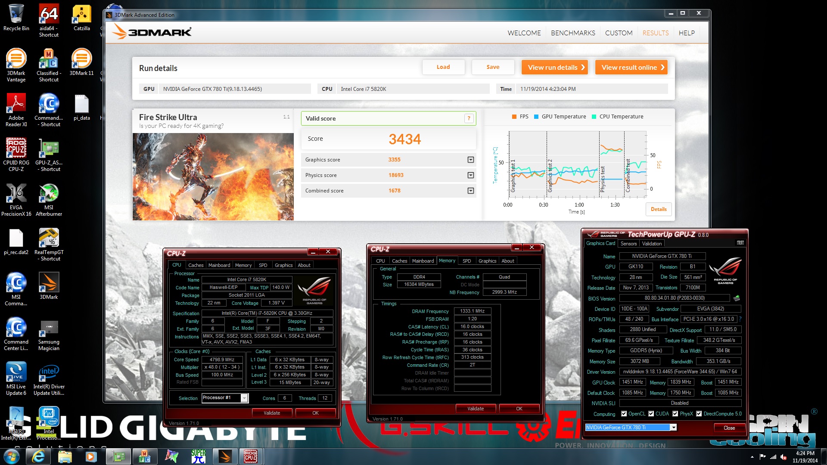Image resolution: width=827 pixels, height=465 pixels.
Task: Open the chart Details button
Action: click(659, 209)
